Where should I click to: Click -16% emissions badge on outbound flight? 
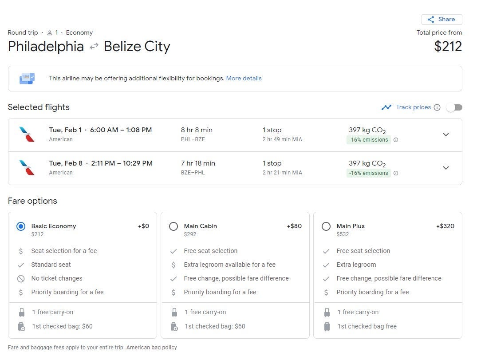(x=368, y=140)
